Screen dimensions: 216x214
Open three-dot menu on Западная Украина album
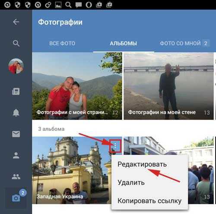tap(115, 146)
